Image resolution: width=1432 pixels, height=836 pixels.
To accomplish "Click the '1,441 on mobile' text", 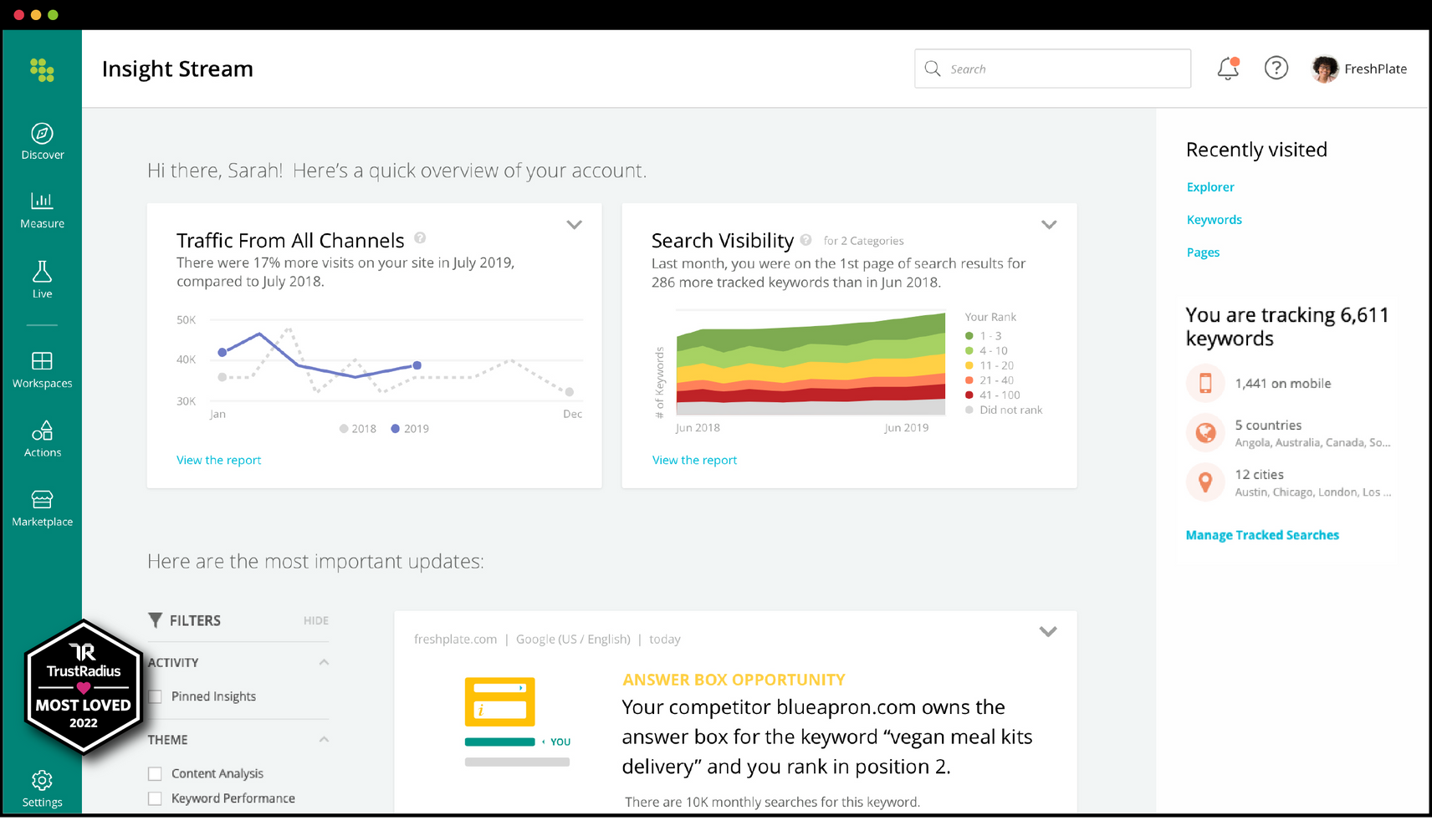I will pyautogui.click(x=1282, y=384).
